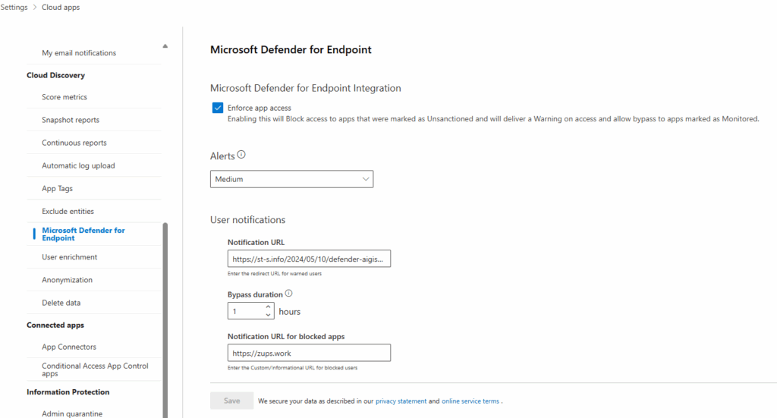Screen dimensions: 777x418
Task: Click the Cloud Discovery section heading
Action: pos(55,75)
